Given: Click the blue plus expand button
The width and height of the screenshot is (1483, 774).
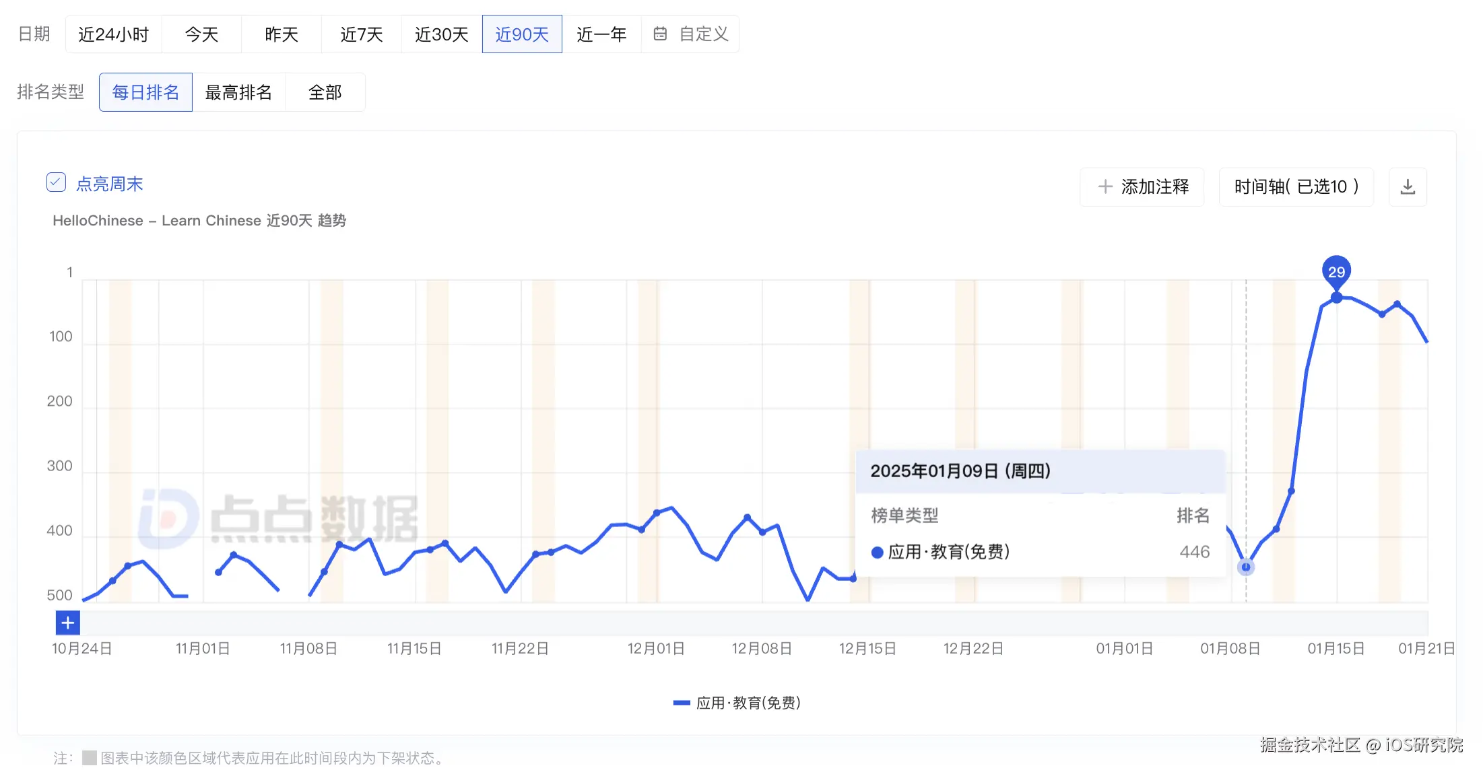Looking at the screenshot, I should click(67, 623).
